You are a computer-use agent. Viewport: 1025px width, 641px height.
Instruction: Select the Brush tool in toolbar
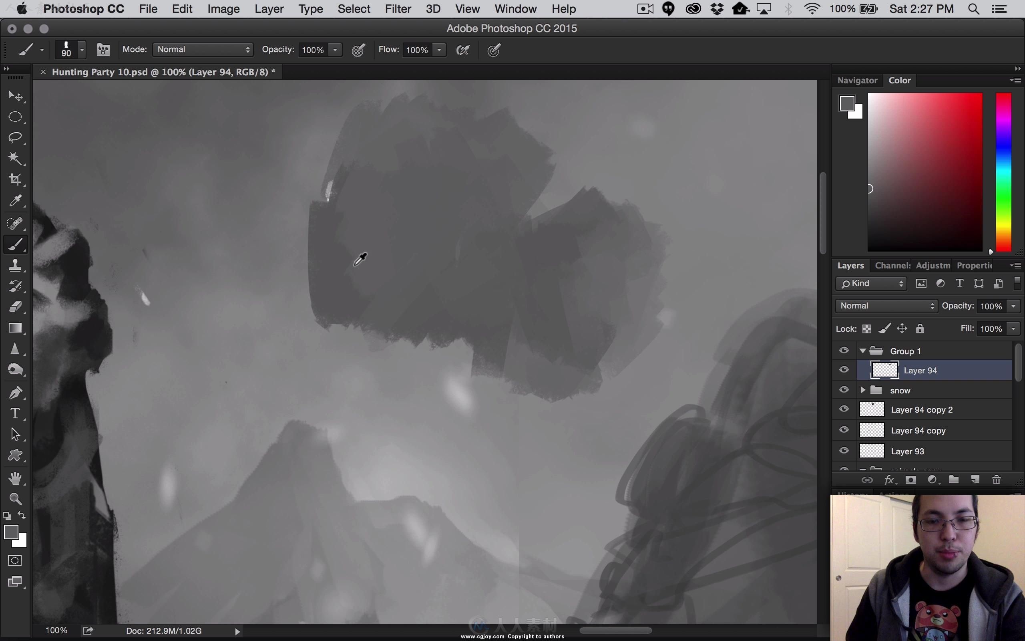[15, 244]
